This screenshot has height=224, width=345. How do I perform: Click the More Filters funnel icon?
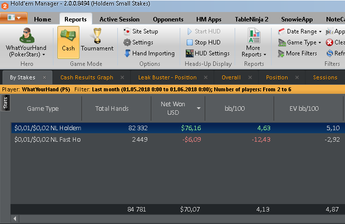[x=281, y=53]
